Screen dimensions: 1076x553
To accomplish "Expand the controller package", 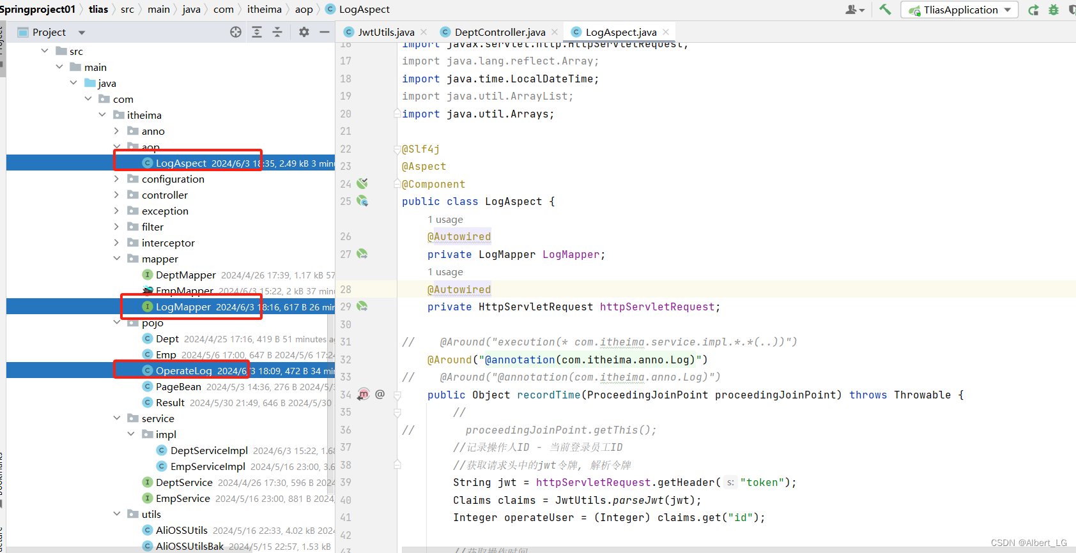I will (x=116, y=195).
